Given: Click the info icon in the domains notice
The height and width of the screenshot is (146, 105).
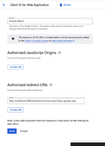Looking at the screenshot, I should [x=13, y=39].
